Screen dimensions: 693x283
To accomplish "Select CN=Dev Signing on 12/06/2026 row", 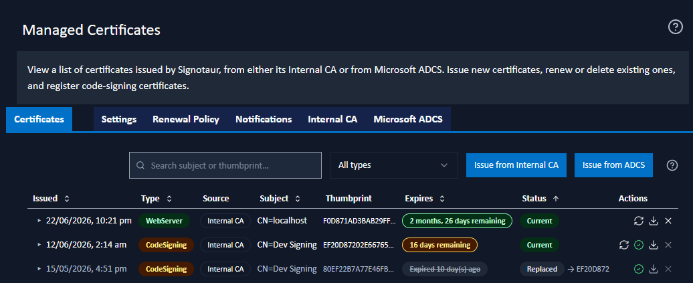I will (x=287, y=244).
